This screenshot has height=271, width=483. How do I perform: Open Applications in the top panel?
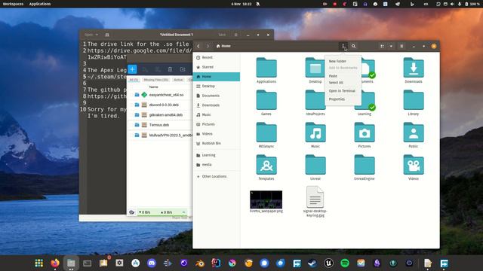point(40,4)
